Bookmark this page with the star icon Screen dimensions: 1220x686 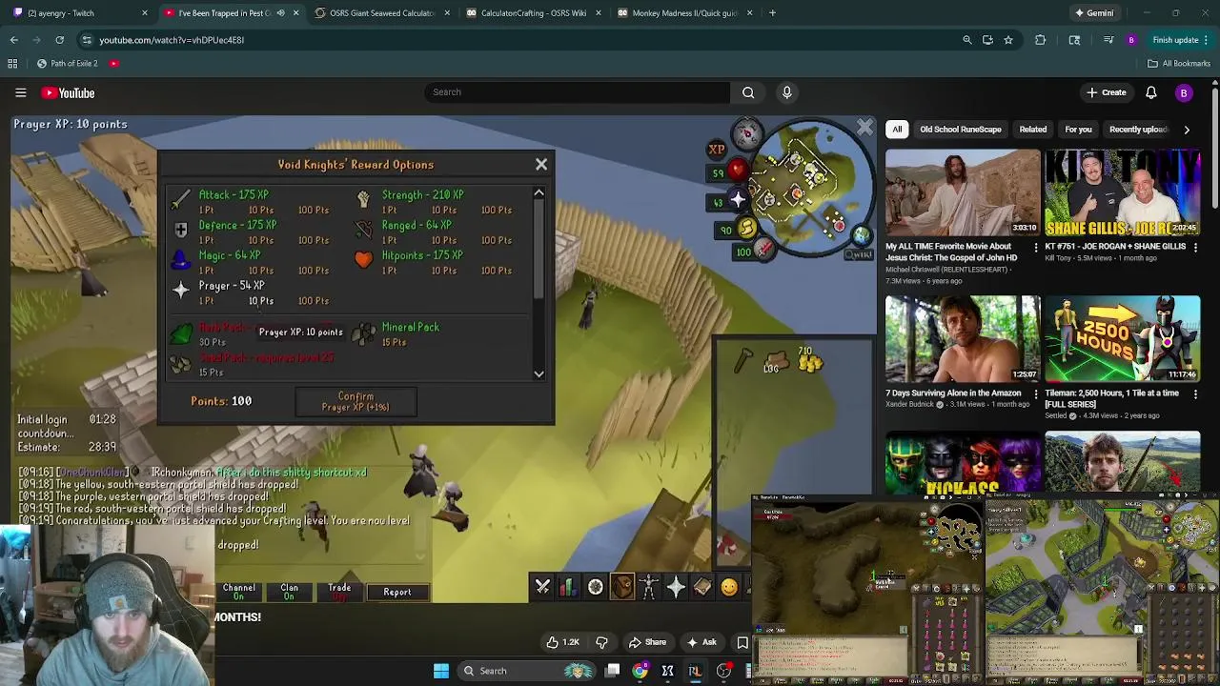point(1008,40)
